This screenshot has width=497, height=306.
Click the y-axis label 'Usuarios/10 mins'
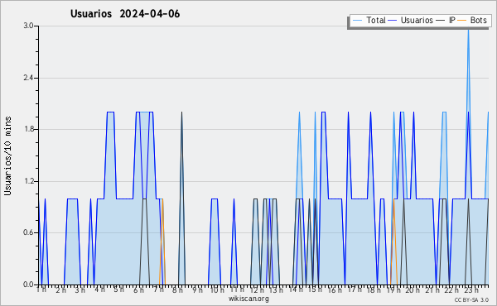(7, 156)
